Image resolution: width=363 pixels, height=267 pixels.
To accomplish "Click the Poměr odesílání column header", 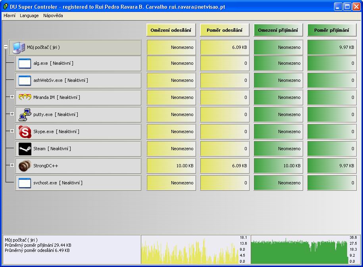I will [x=225, y=30].
